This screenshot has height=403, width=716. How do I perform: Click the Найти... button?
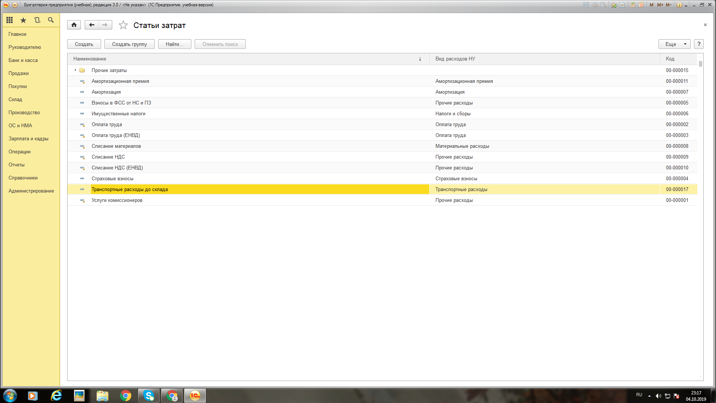click(175, 44)
